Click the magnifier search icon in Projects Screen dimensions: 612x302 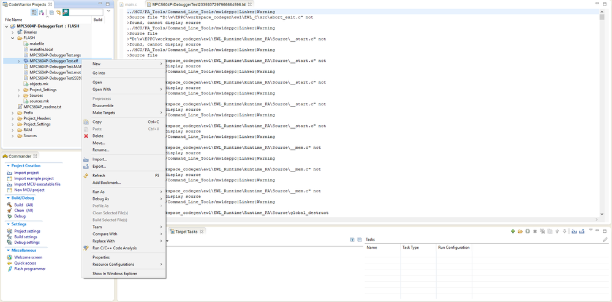[66, 12]
